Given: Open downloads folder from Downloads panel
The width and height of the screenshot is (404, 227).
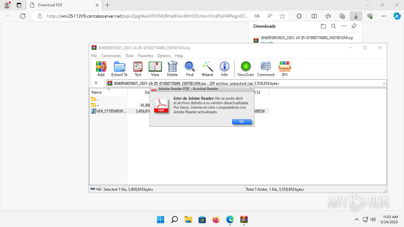Looking at the screenshot, I should [x=323, y=26].
